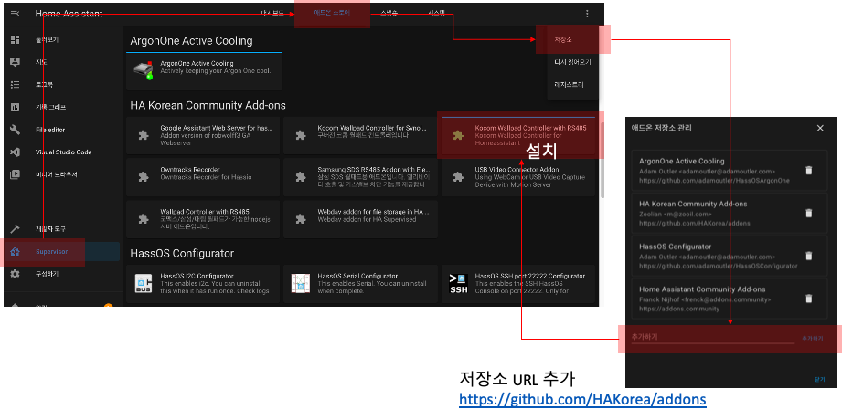The width and height of the screenshot is (842, 420).
Task: Click the 추가하기 add repository button
Action: pos(813,339)
